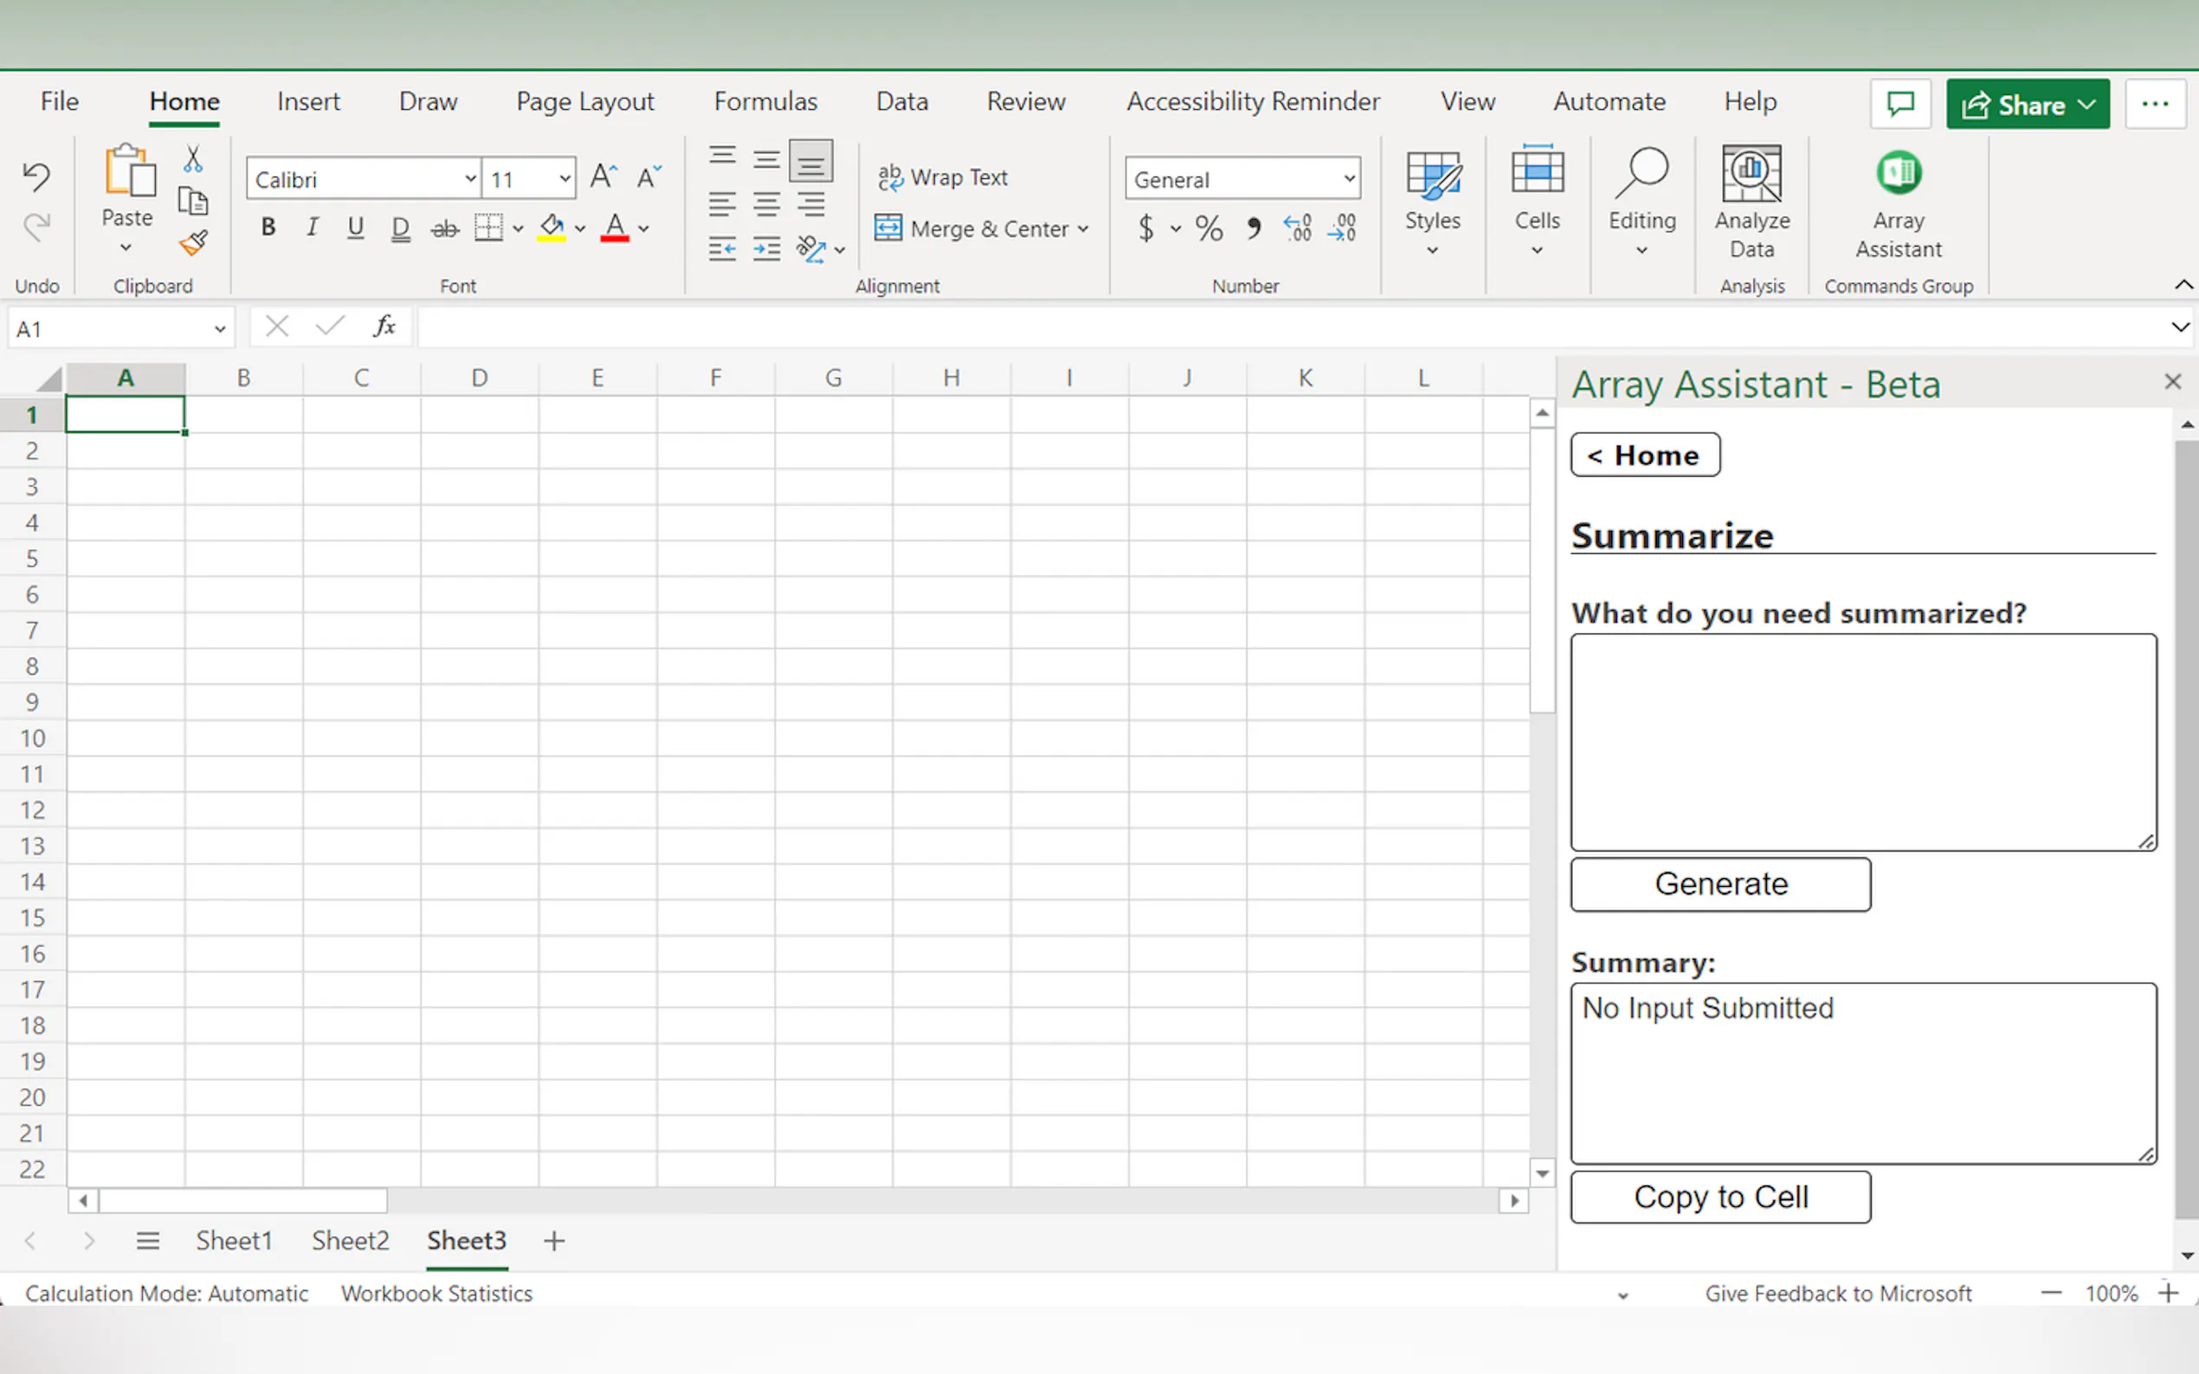The width and height of the screenshot is (2199, 1374).
Task: Open the font name dropdown
Action: [x=470, y=179]
